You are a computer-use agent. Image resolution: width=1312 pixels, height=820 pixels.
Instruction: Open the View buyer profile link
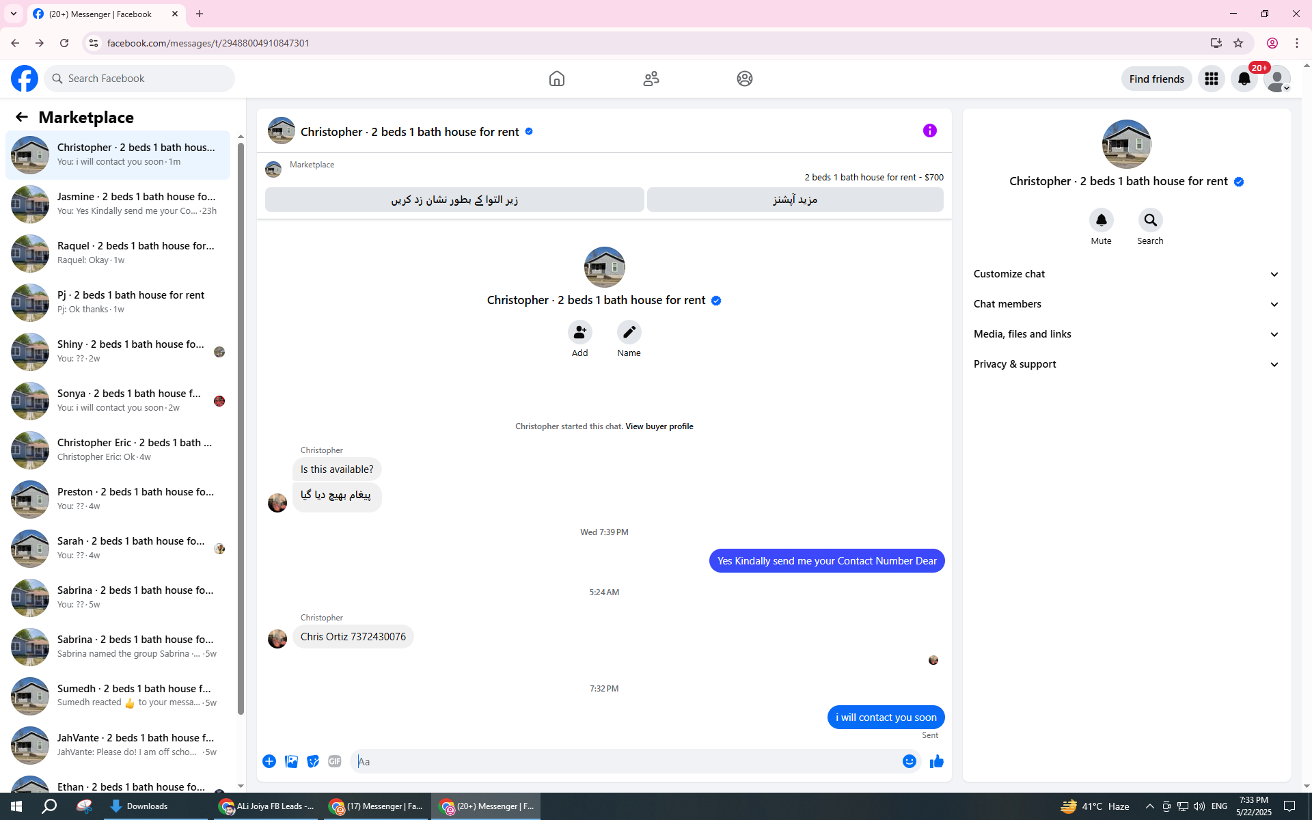tap(659, 426)
